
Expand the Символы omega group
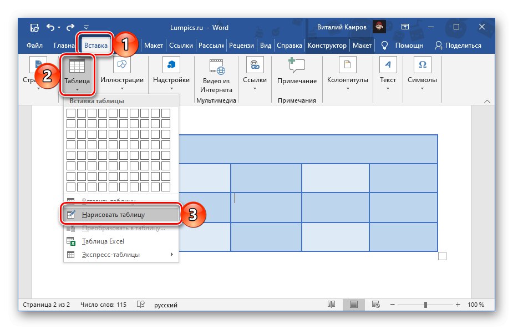[422, 73]
